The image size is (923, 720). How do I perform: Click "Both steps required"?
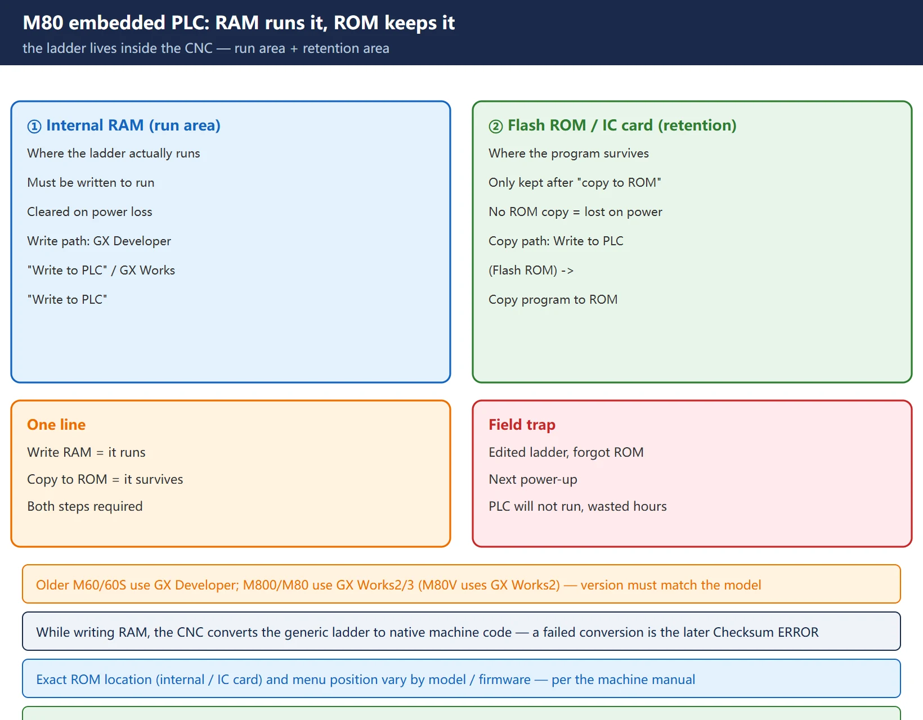click(85, 507)
